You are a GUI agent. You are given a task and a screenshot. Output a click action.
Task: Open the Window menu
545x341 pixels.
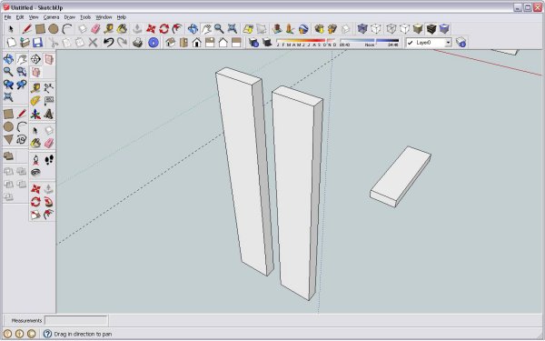104,17
